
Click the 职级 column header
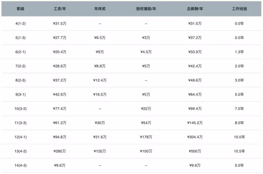(21, 9)
